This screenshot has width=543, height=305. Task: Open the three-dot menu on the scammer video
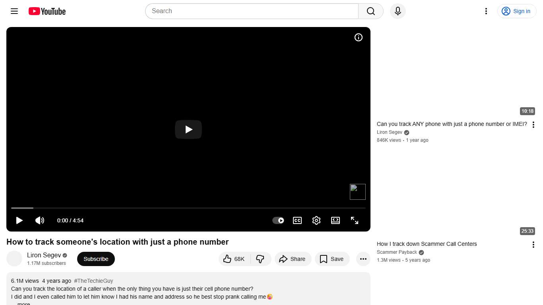[533, 244]
